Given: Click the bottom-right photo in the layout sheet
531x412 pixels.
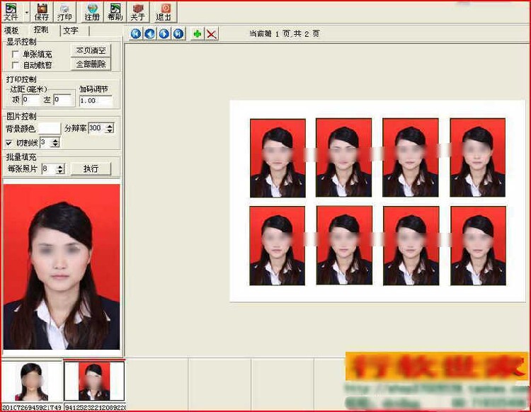Looking at the screenshot, I should pos(478,246).
